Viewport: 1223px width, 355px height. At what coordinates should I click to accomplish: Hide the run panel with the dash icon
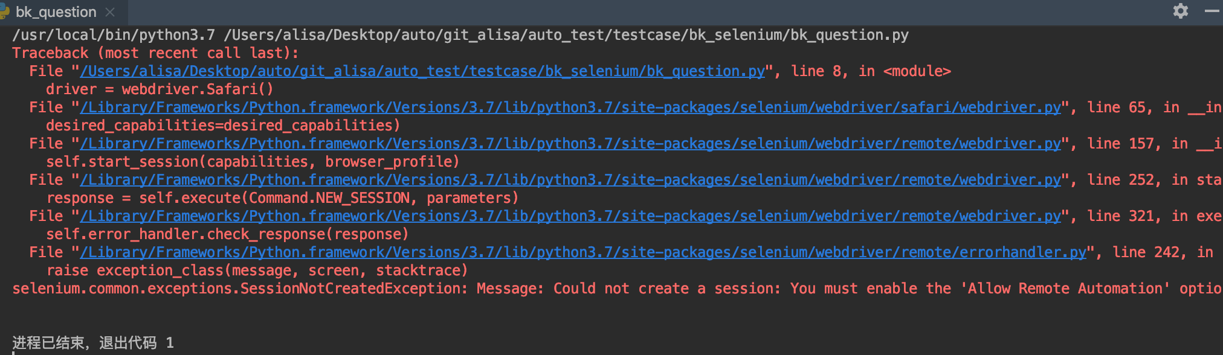pos(1212,11)
